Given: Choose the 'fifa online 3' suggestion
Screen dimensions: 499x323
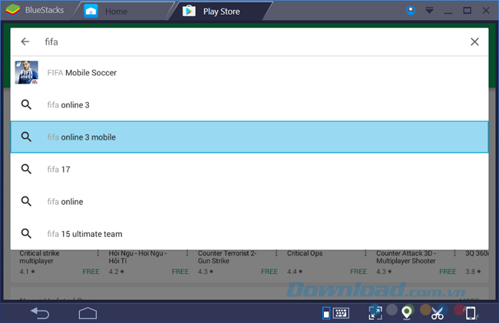Looking at the screenshot, I should click(249, 105).
